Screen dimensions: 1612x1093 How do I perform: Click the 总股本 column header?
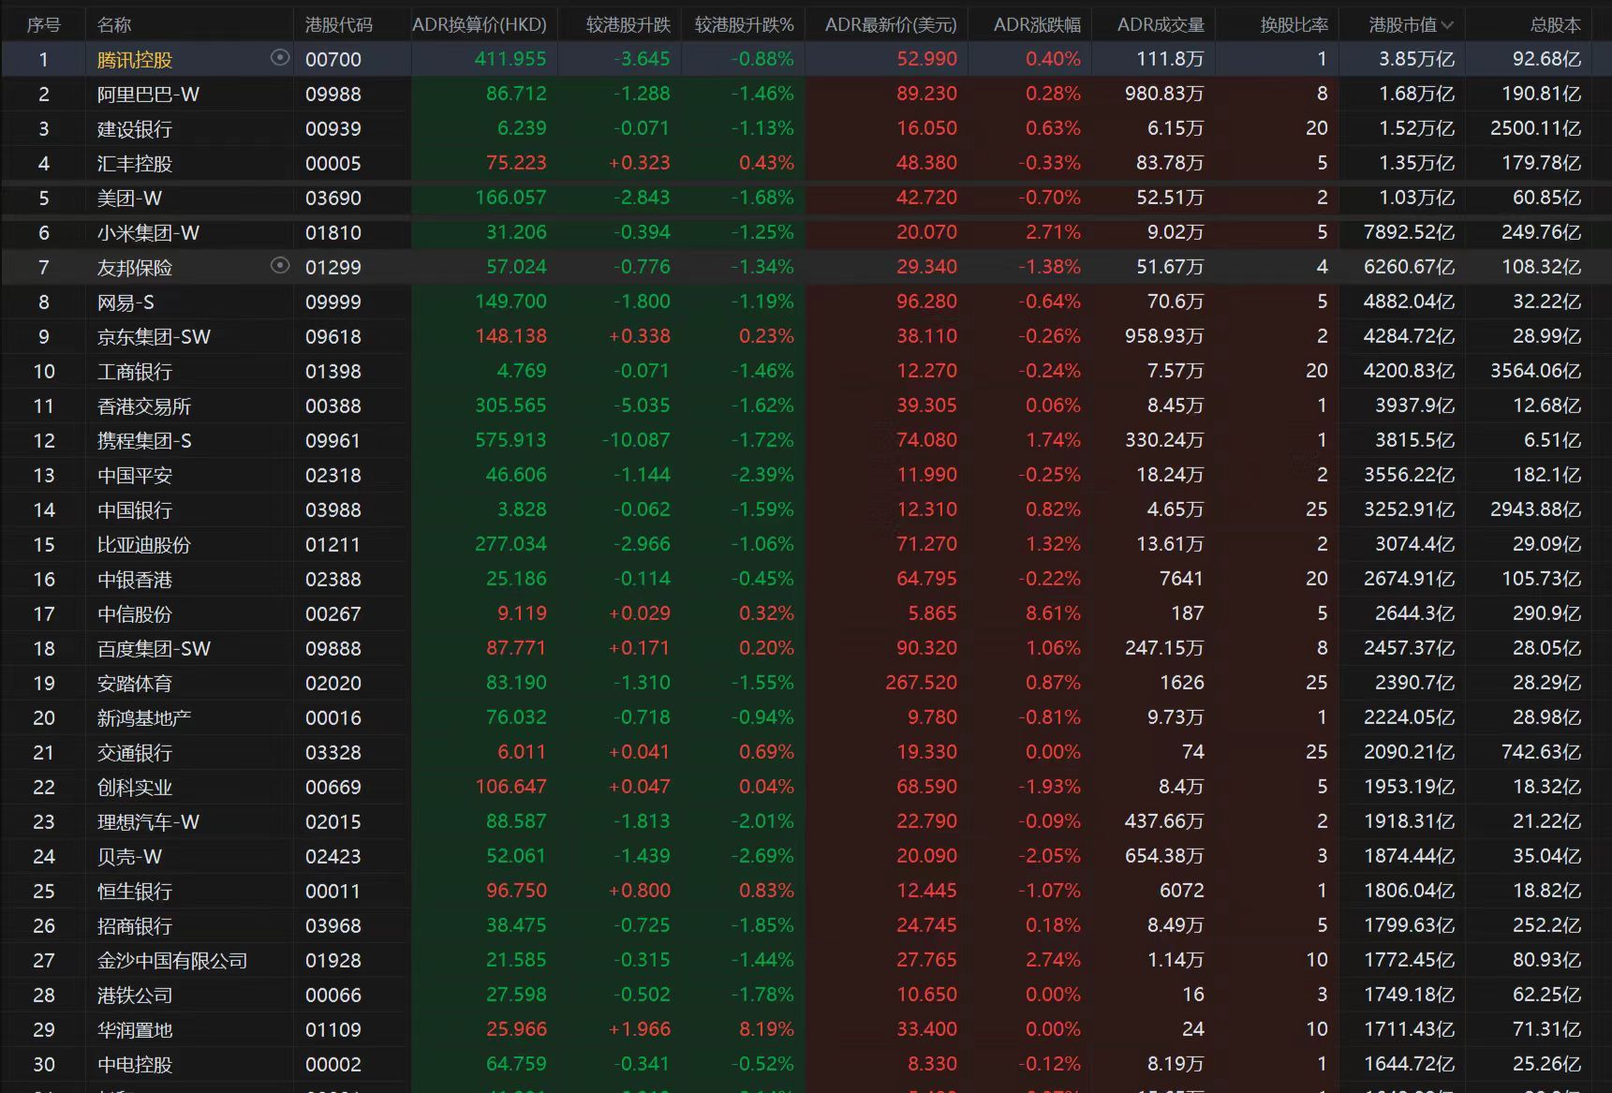1556,25
